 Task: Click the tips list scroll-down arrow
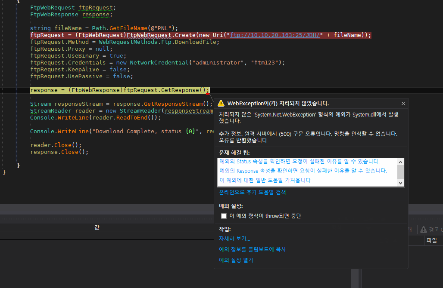click(401, 183)
